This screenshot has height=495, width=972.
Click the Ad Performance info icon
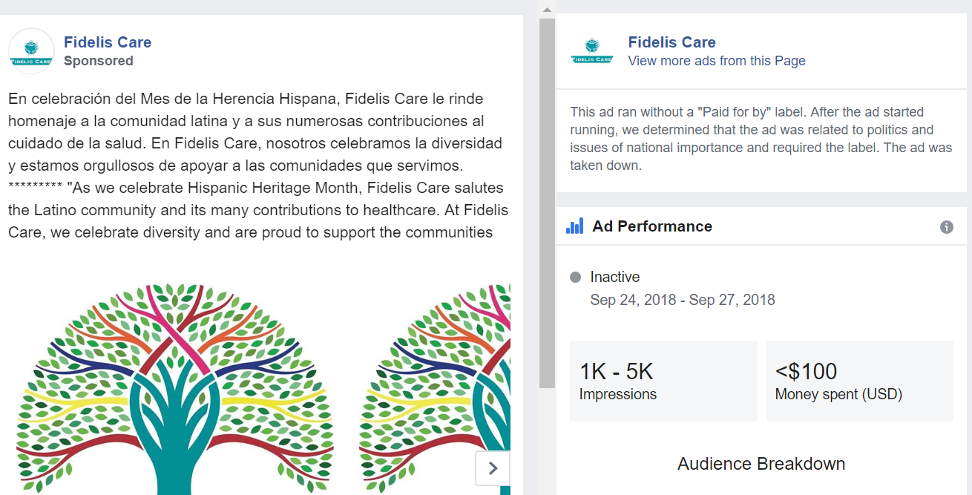click(x=946, y=227)
